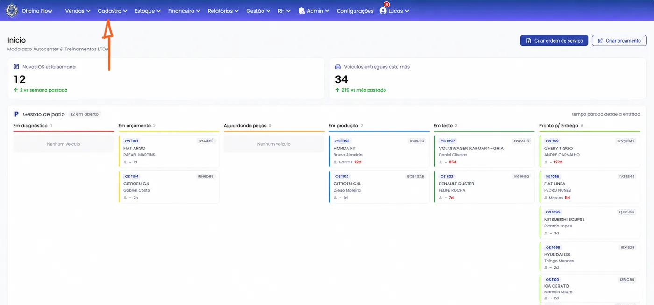
Task: Click the plate tag OSK4E16
Action: (x=521, y=141)
